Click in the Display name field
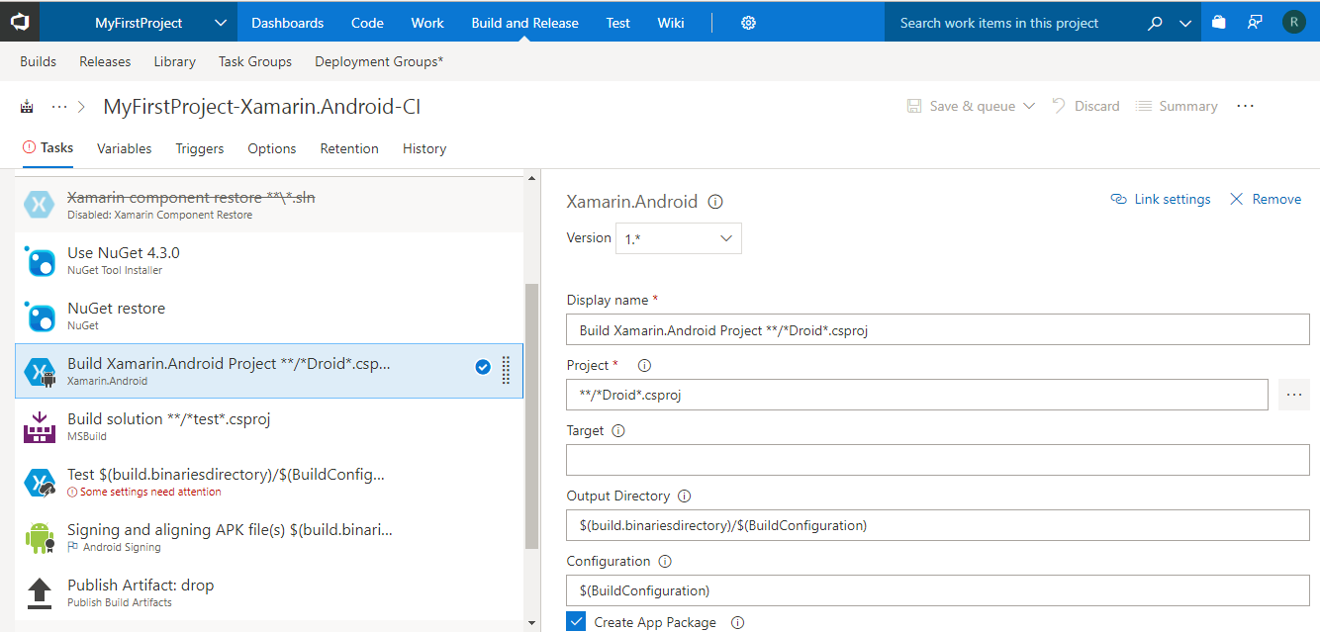 tap(938, 329)
